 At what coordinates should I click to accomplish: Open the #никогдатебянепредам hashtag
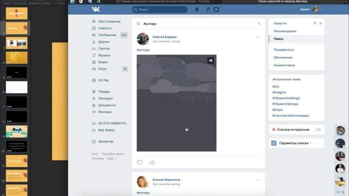[x=291, y=115]
